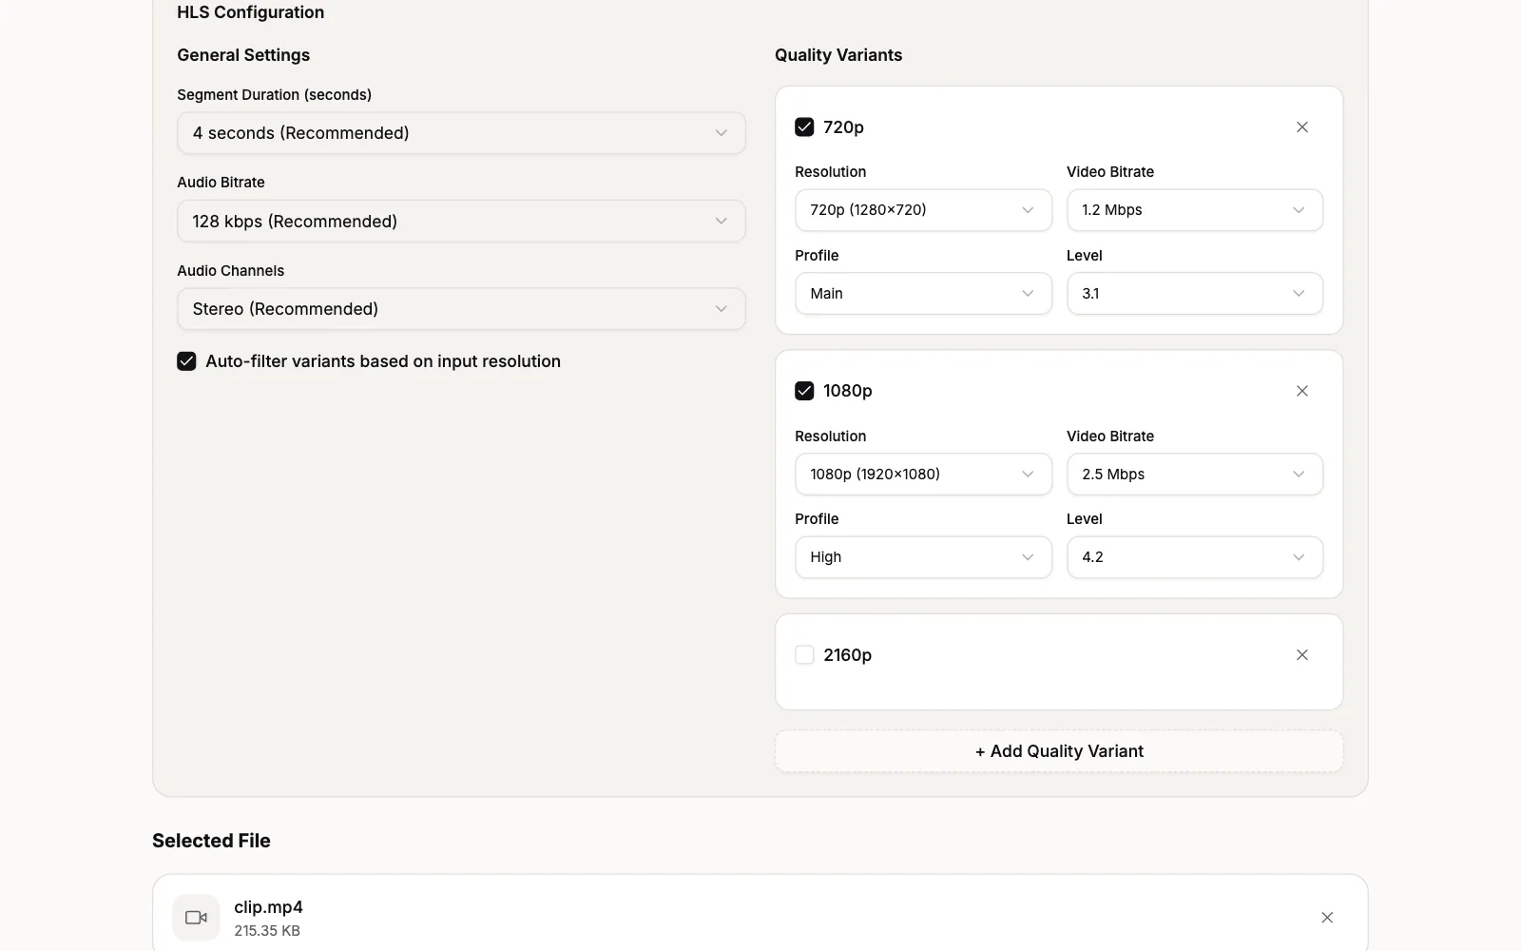Click the 1080p variant title label
The width and height of the screenshot is (1521, 951).
[x=848, y=391]
